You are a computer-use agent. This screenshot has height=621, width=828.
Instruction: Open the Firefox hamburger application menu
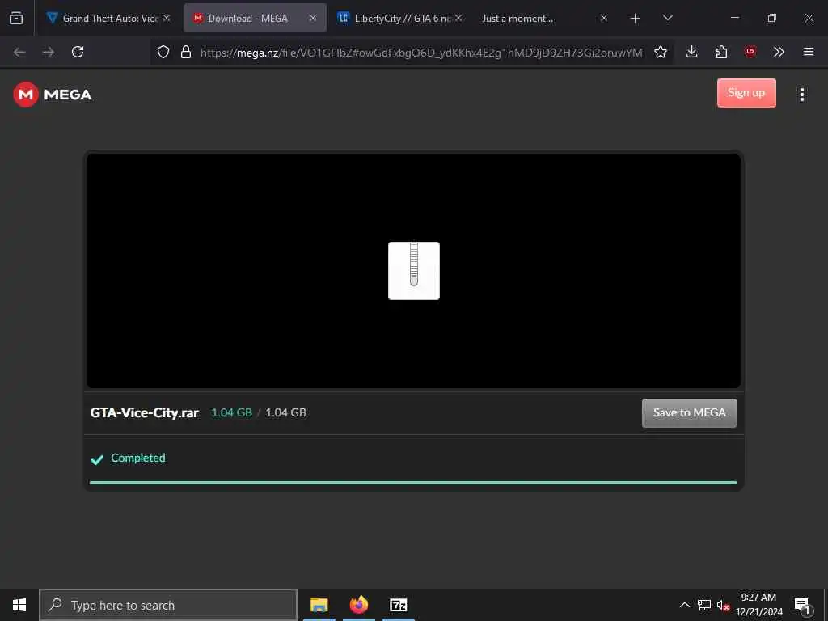pos(808,52)
